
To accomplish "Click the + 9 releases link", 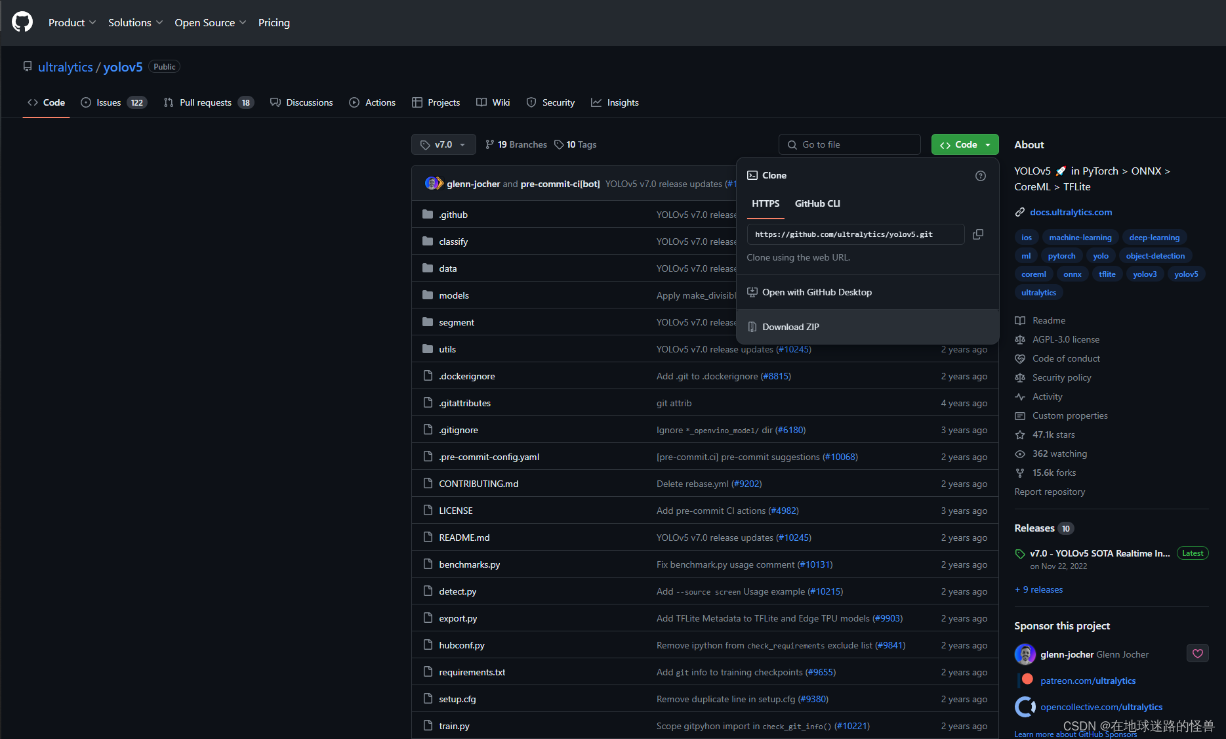I will (x=1039, y=589).
